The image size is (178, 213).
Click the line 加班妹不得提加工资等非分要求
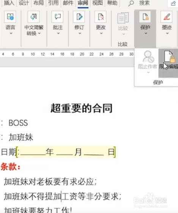63,197
